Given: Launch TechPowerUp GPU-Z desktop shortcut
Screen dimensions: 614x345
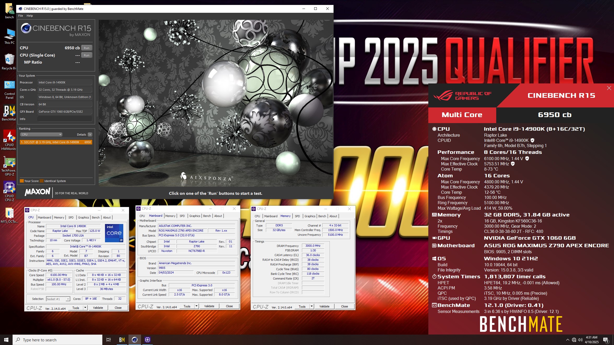Looking at the screenshot, I should coord(9,166).
